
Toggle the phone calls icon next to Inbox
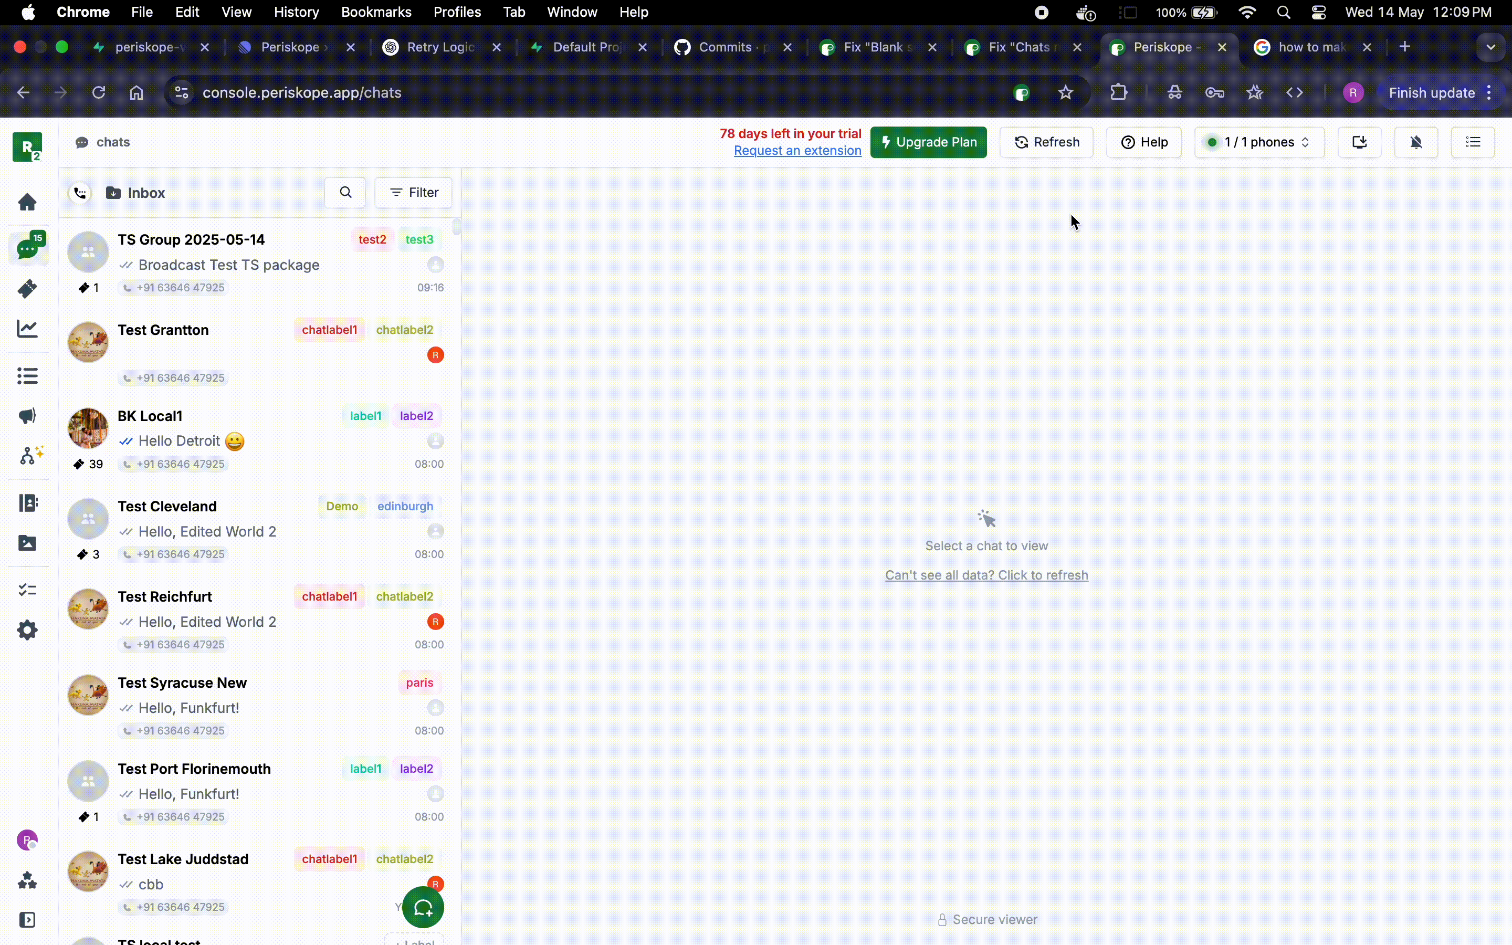80,193
